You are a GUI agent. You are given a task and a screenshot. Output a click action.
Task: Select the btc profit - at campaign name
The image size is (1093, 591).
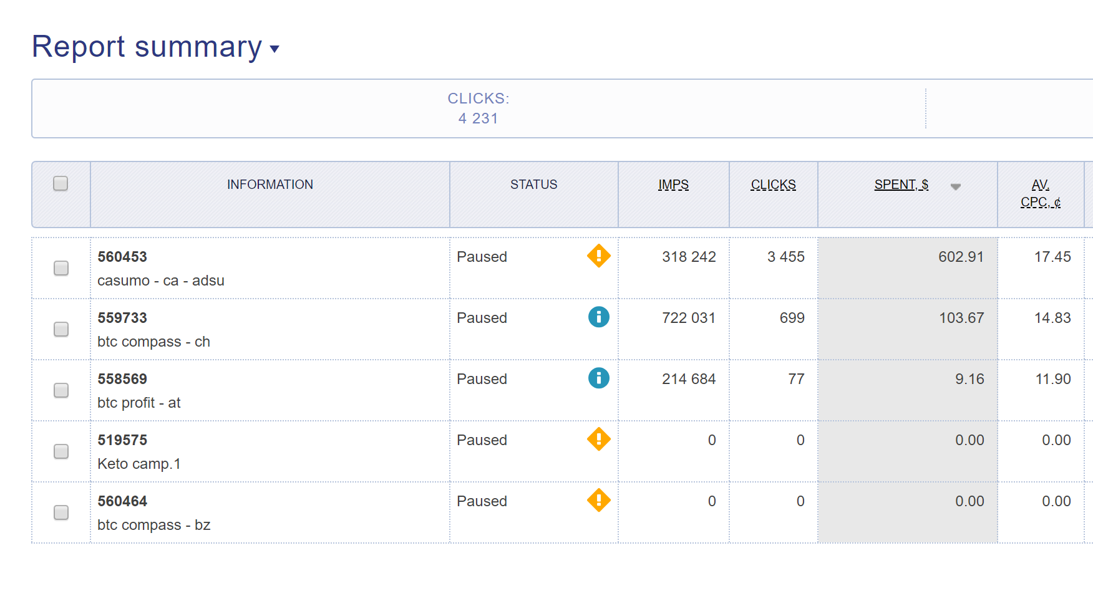(x=138, y=403)
